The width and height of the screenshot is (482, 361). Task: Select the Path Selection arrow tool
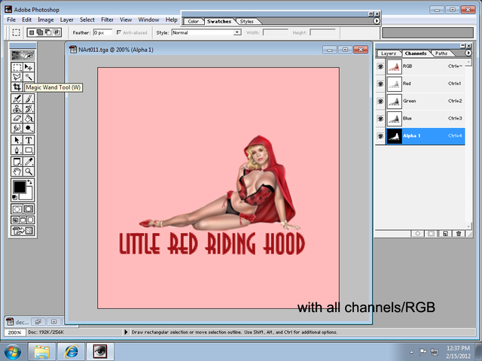coord(17,140)
